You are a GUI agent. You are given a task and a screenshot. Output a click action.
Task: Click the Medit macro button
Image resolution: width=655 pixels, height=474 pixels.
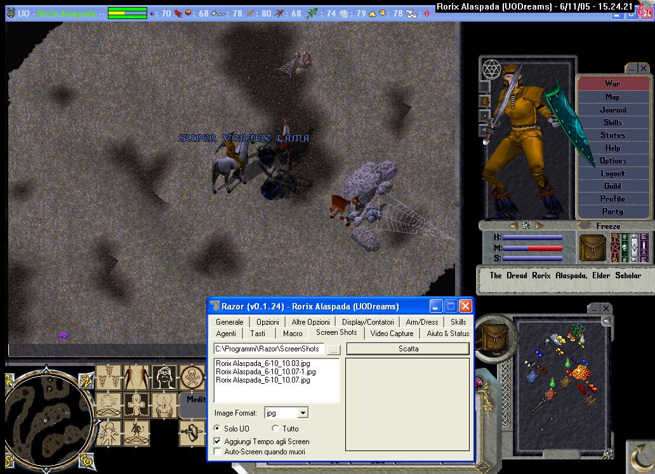tap(194, 404)
